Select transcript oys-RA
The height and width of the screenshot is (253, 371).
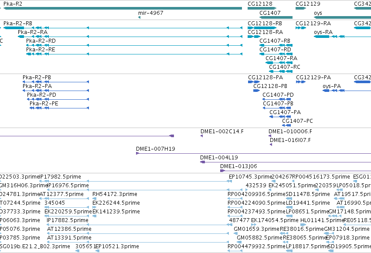click(x=323, y=32)
